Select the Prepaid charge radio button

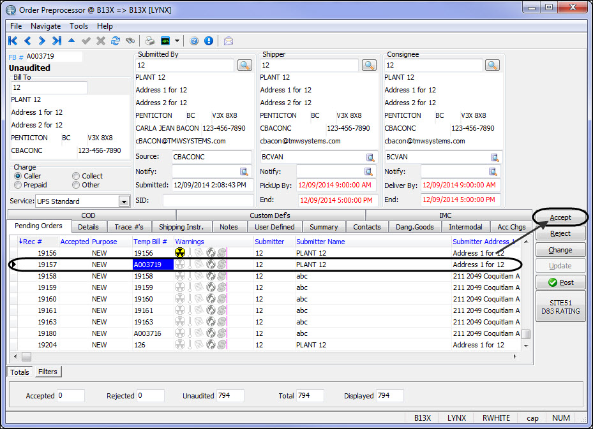click(19, 185)
